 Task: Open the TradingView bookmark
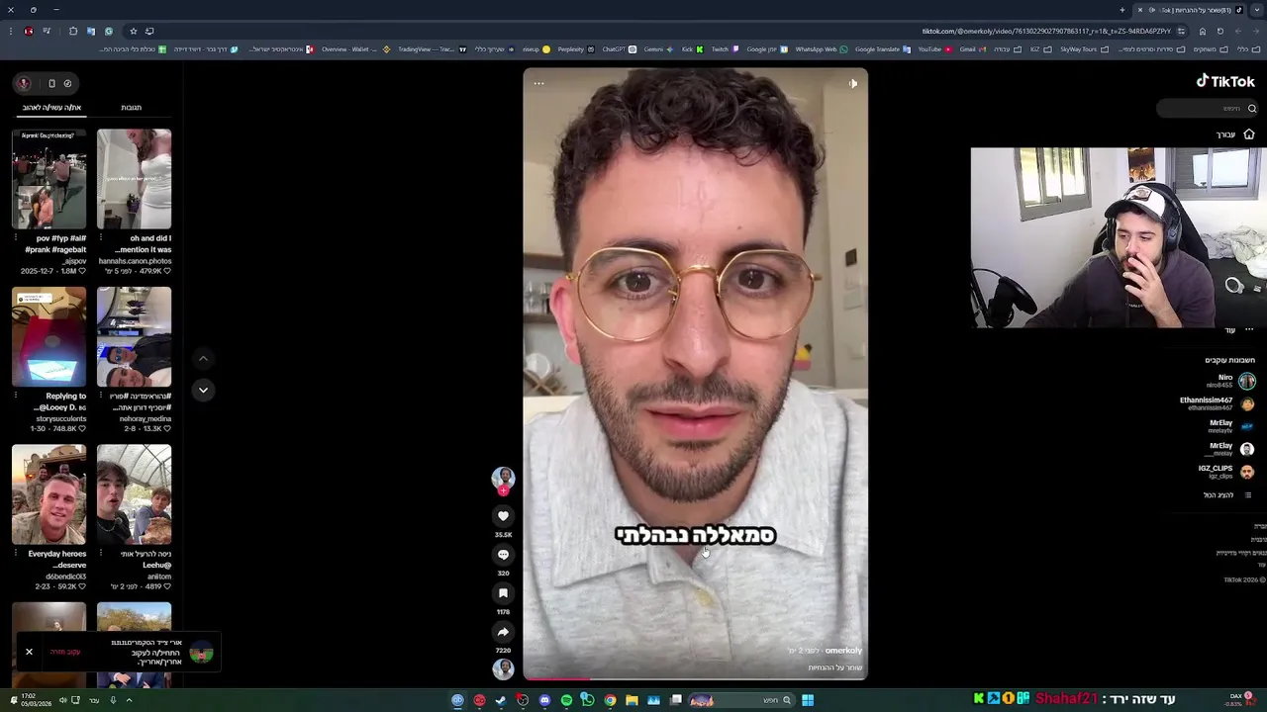432,49
